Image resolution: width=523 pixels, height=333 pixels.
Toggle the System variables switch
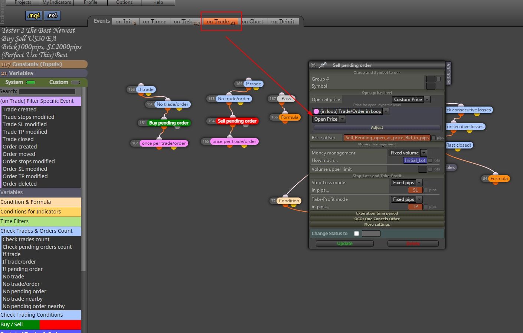coord(31,82)
